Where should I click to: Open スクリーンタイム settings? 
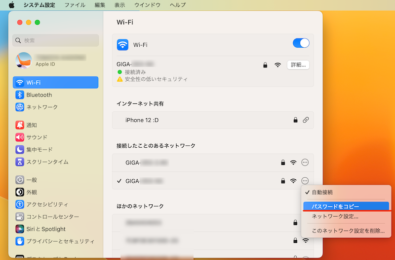click(x=47, y=162)
